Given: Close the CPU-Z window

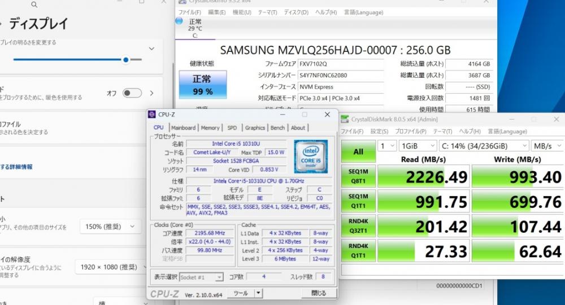Looking at the screenshot, I should (327, 114).
